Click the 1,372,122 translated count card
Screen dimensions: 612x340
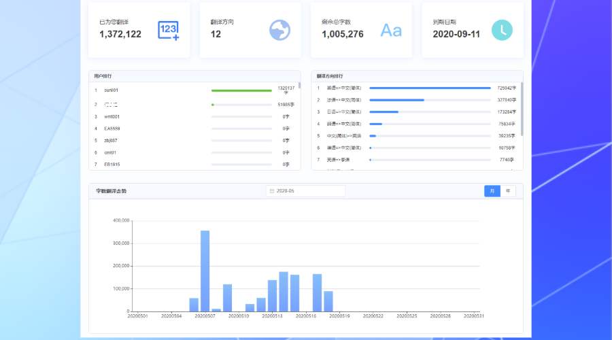pyautogui.click(x=139, y=30)
